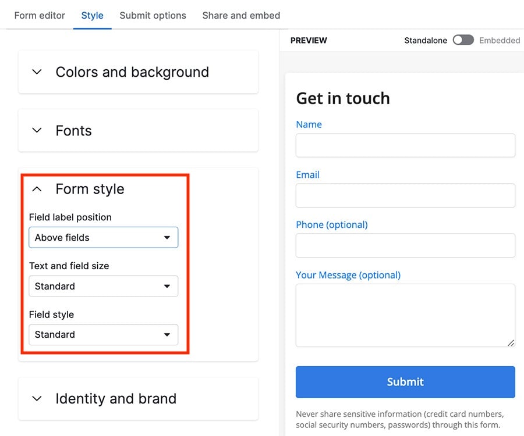
Task: Open the Field style dropdown
Action: pyautogui.click(x=103, y=335)
